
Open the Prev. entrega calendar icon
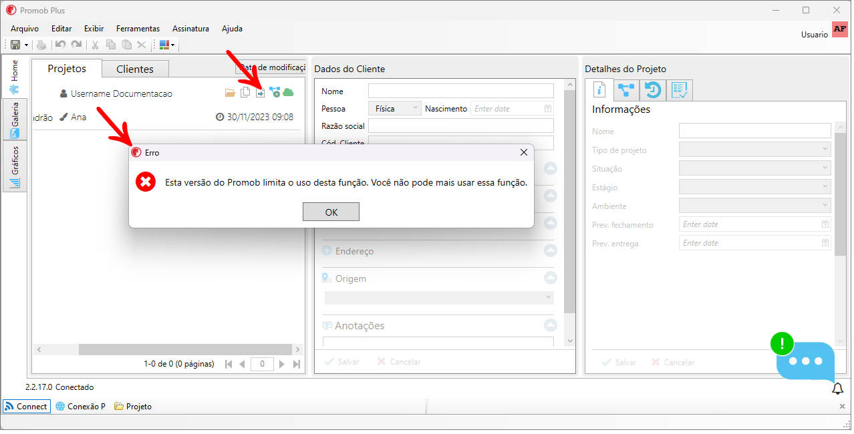coord(825,243)
